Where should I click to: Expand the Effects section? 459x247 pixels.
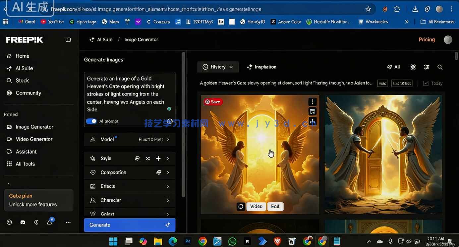click(130, 186)
